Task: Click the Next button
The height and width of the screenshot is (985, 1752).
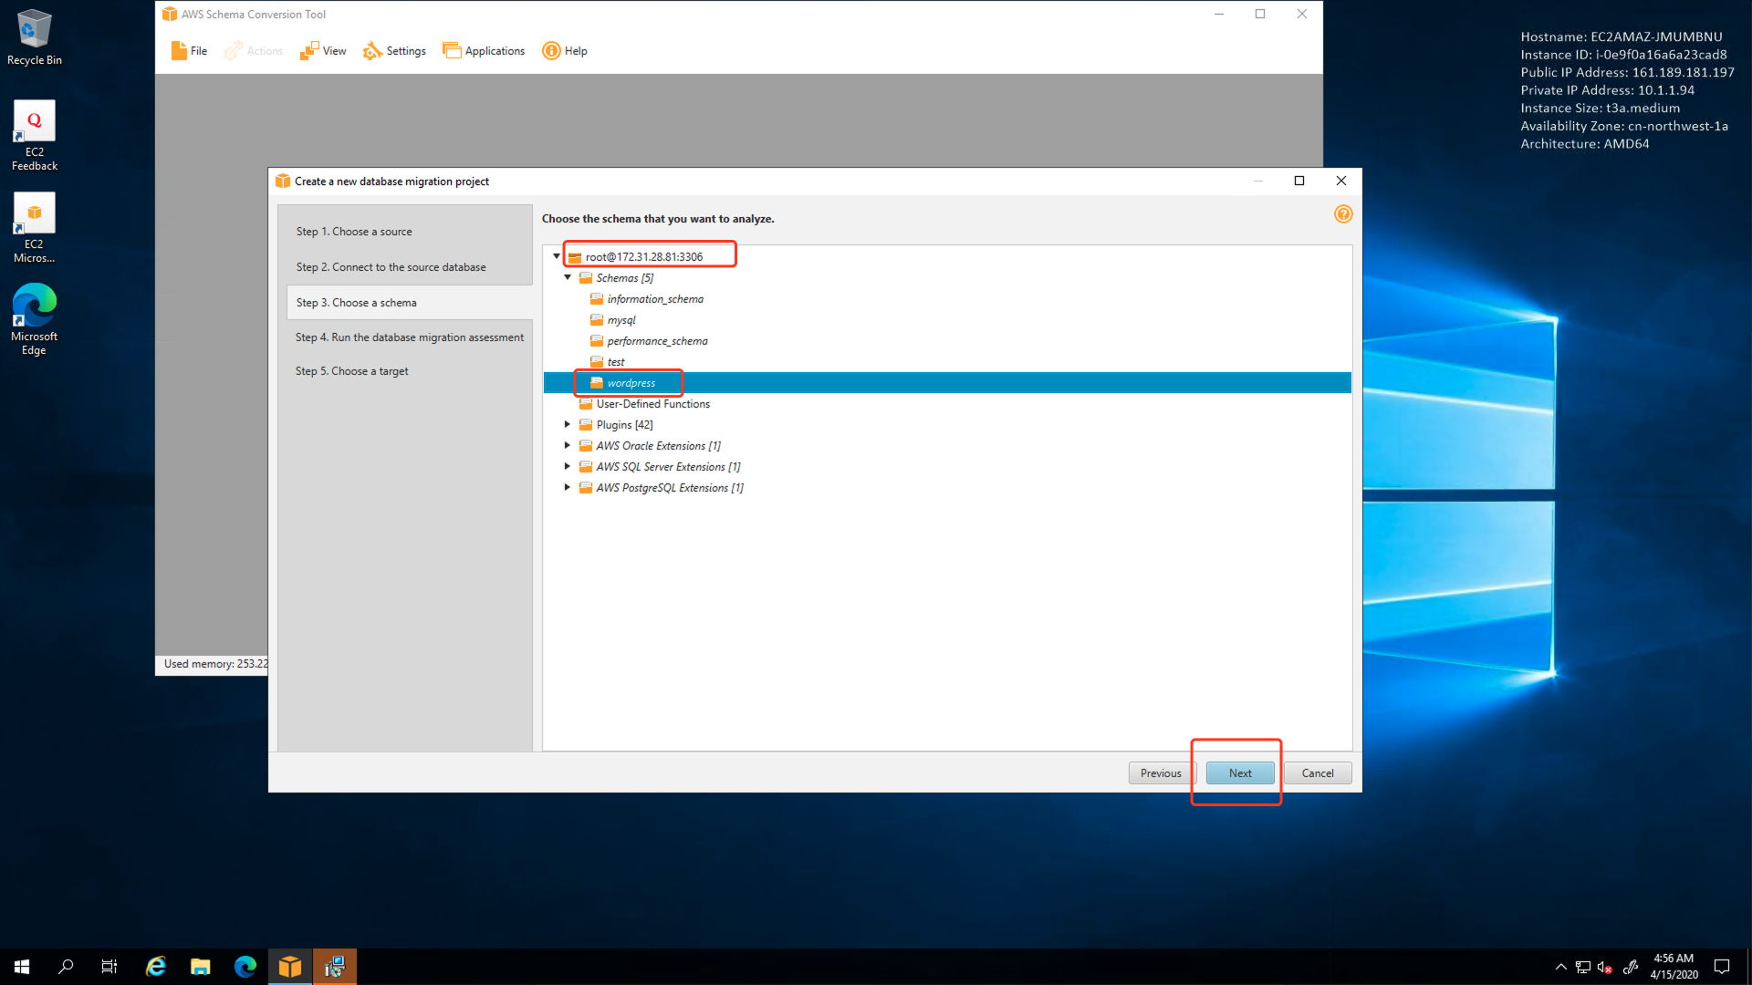Action: pos(1239,772)
